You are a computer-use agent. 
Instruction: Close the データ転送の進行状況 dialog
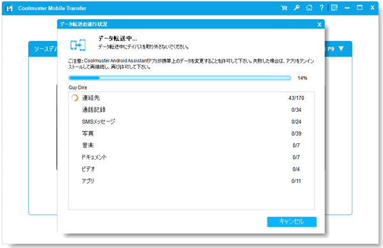319,24
